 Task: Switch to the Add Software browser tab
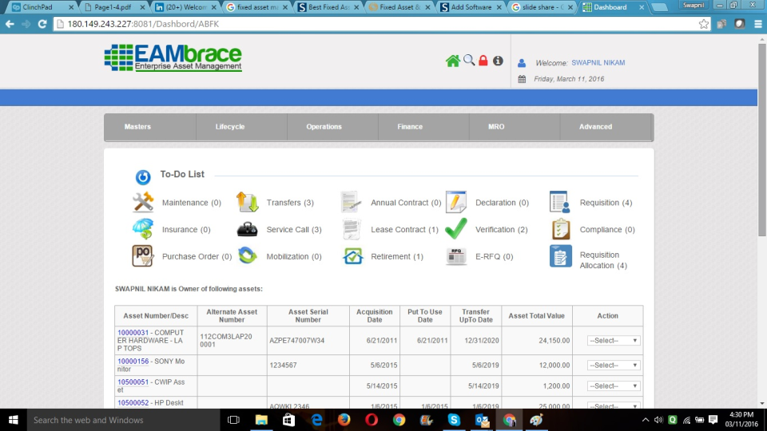click(471, 7)
